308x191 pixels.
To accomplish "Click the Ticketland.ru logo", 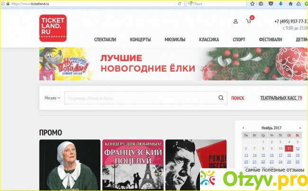I will point(53,28).
